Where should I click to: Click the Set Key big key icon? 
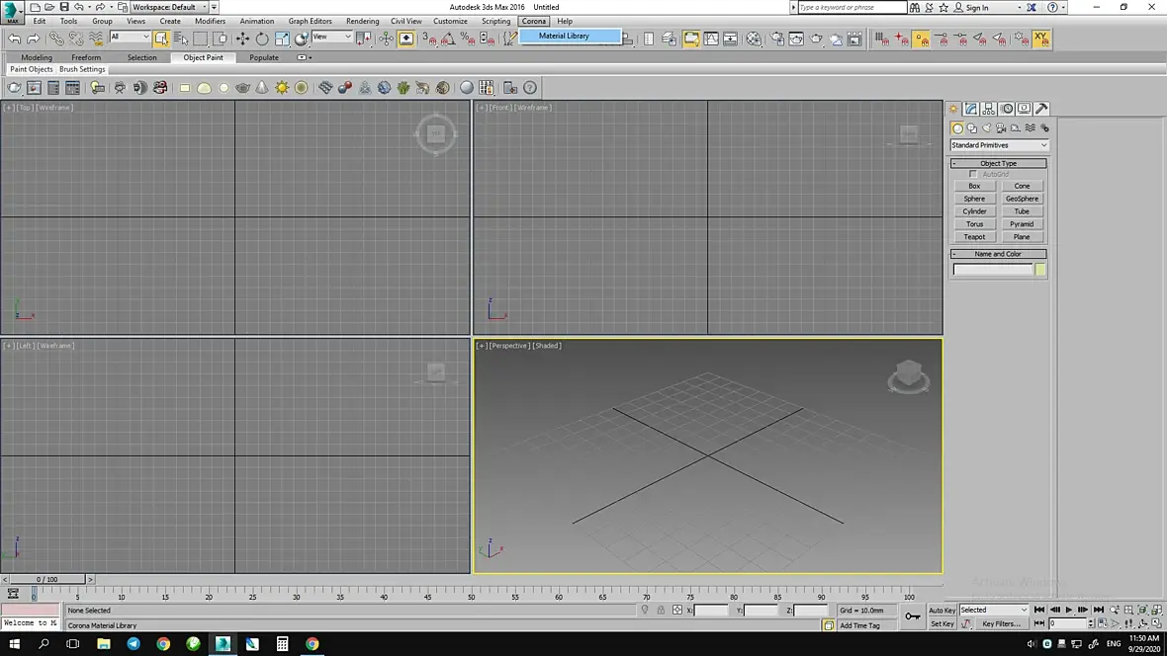coord(913,616)
